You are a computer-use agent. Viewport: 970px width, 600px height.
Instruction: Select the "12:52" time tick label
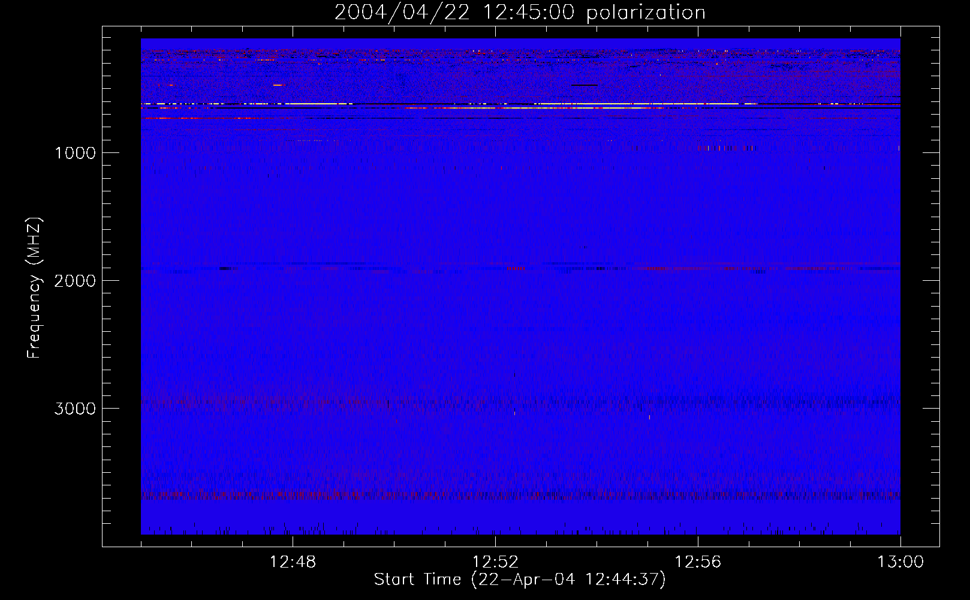496,562
